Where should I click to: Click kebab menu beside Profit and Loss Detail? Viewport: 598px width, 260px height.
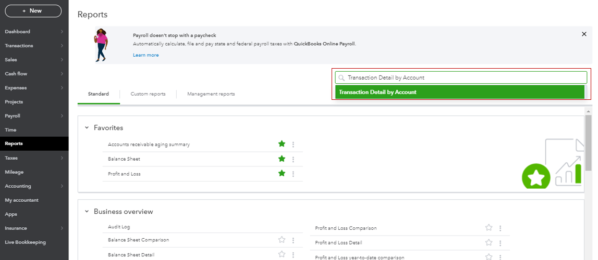click(x=500, y=242)
